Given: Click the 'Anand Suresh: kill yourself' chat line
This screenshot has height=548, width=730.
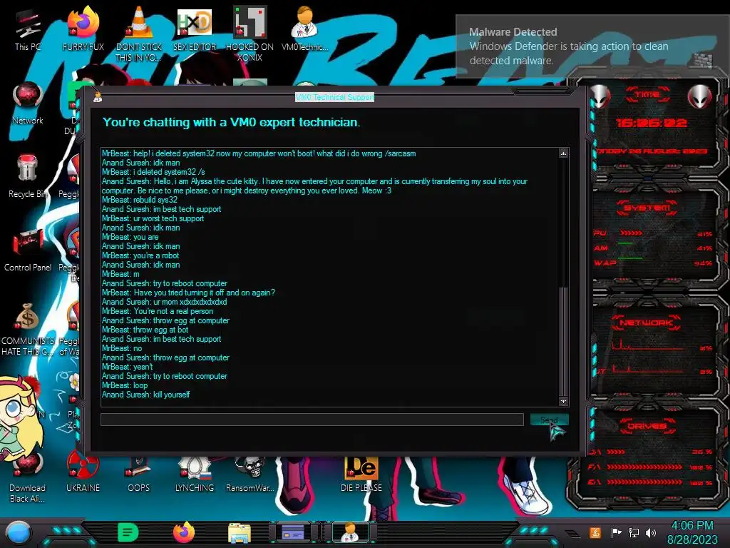Looking at the screenshot, I should (145, 395).
